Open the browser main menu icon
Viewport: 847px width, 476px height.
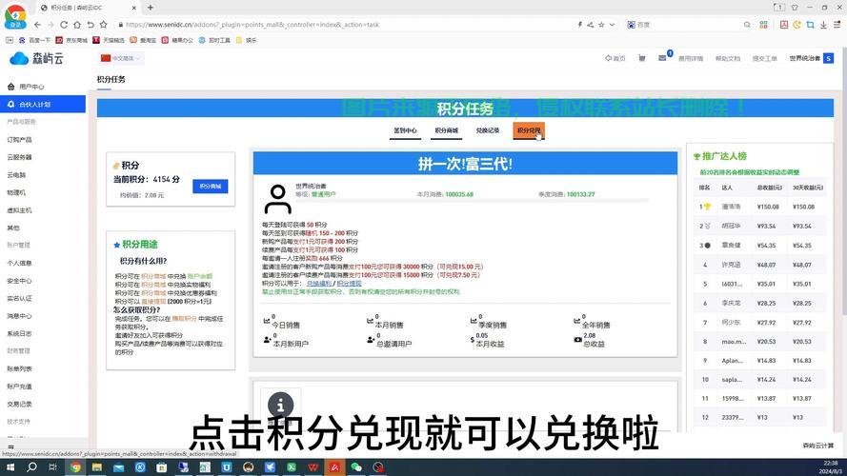(x=837, y=25)
